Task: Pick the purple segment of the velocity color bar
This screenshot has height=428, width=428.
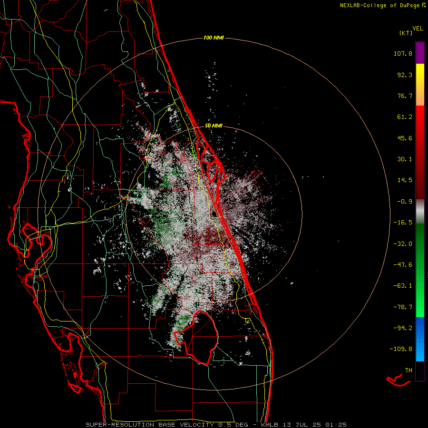Action: coord(420,53)
